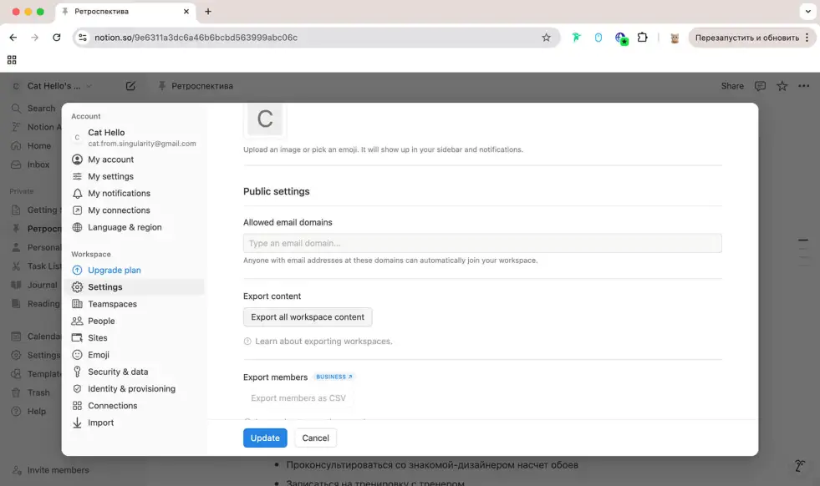
Task: Expand the Chrome tab search dropdown
Action: pyautogui.click(x=807, y=12)
